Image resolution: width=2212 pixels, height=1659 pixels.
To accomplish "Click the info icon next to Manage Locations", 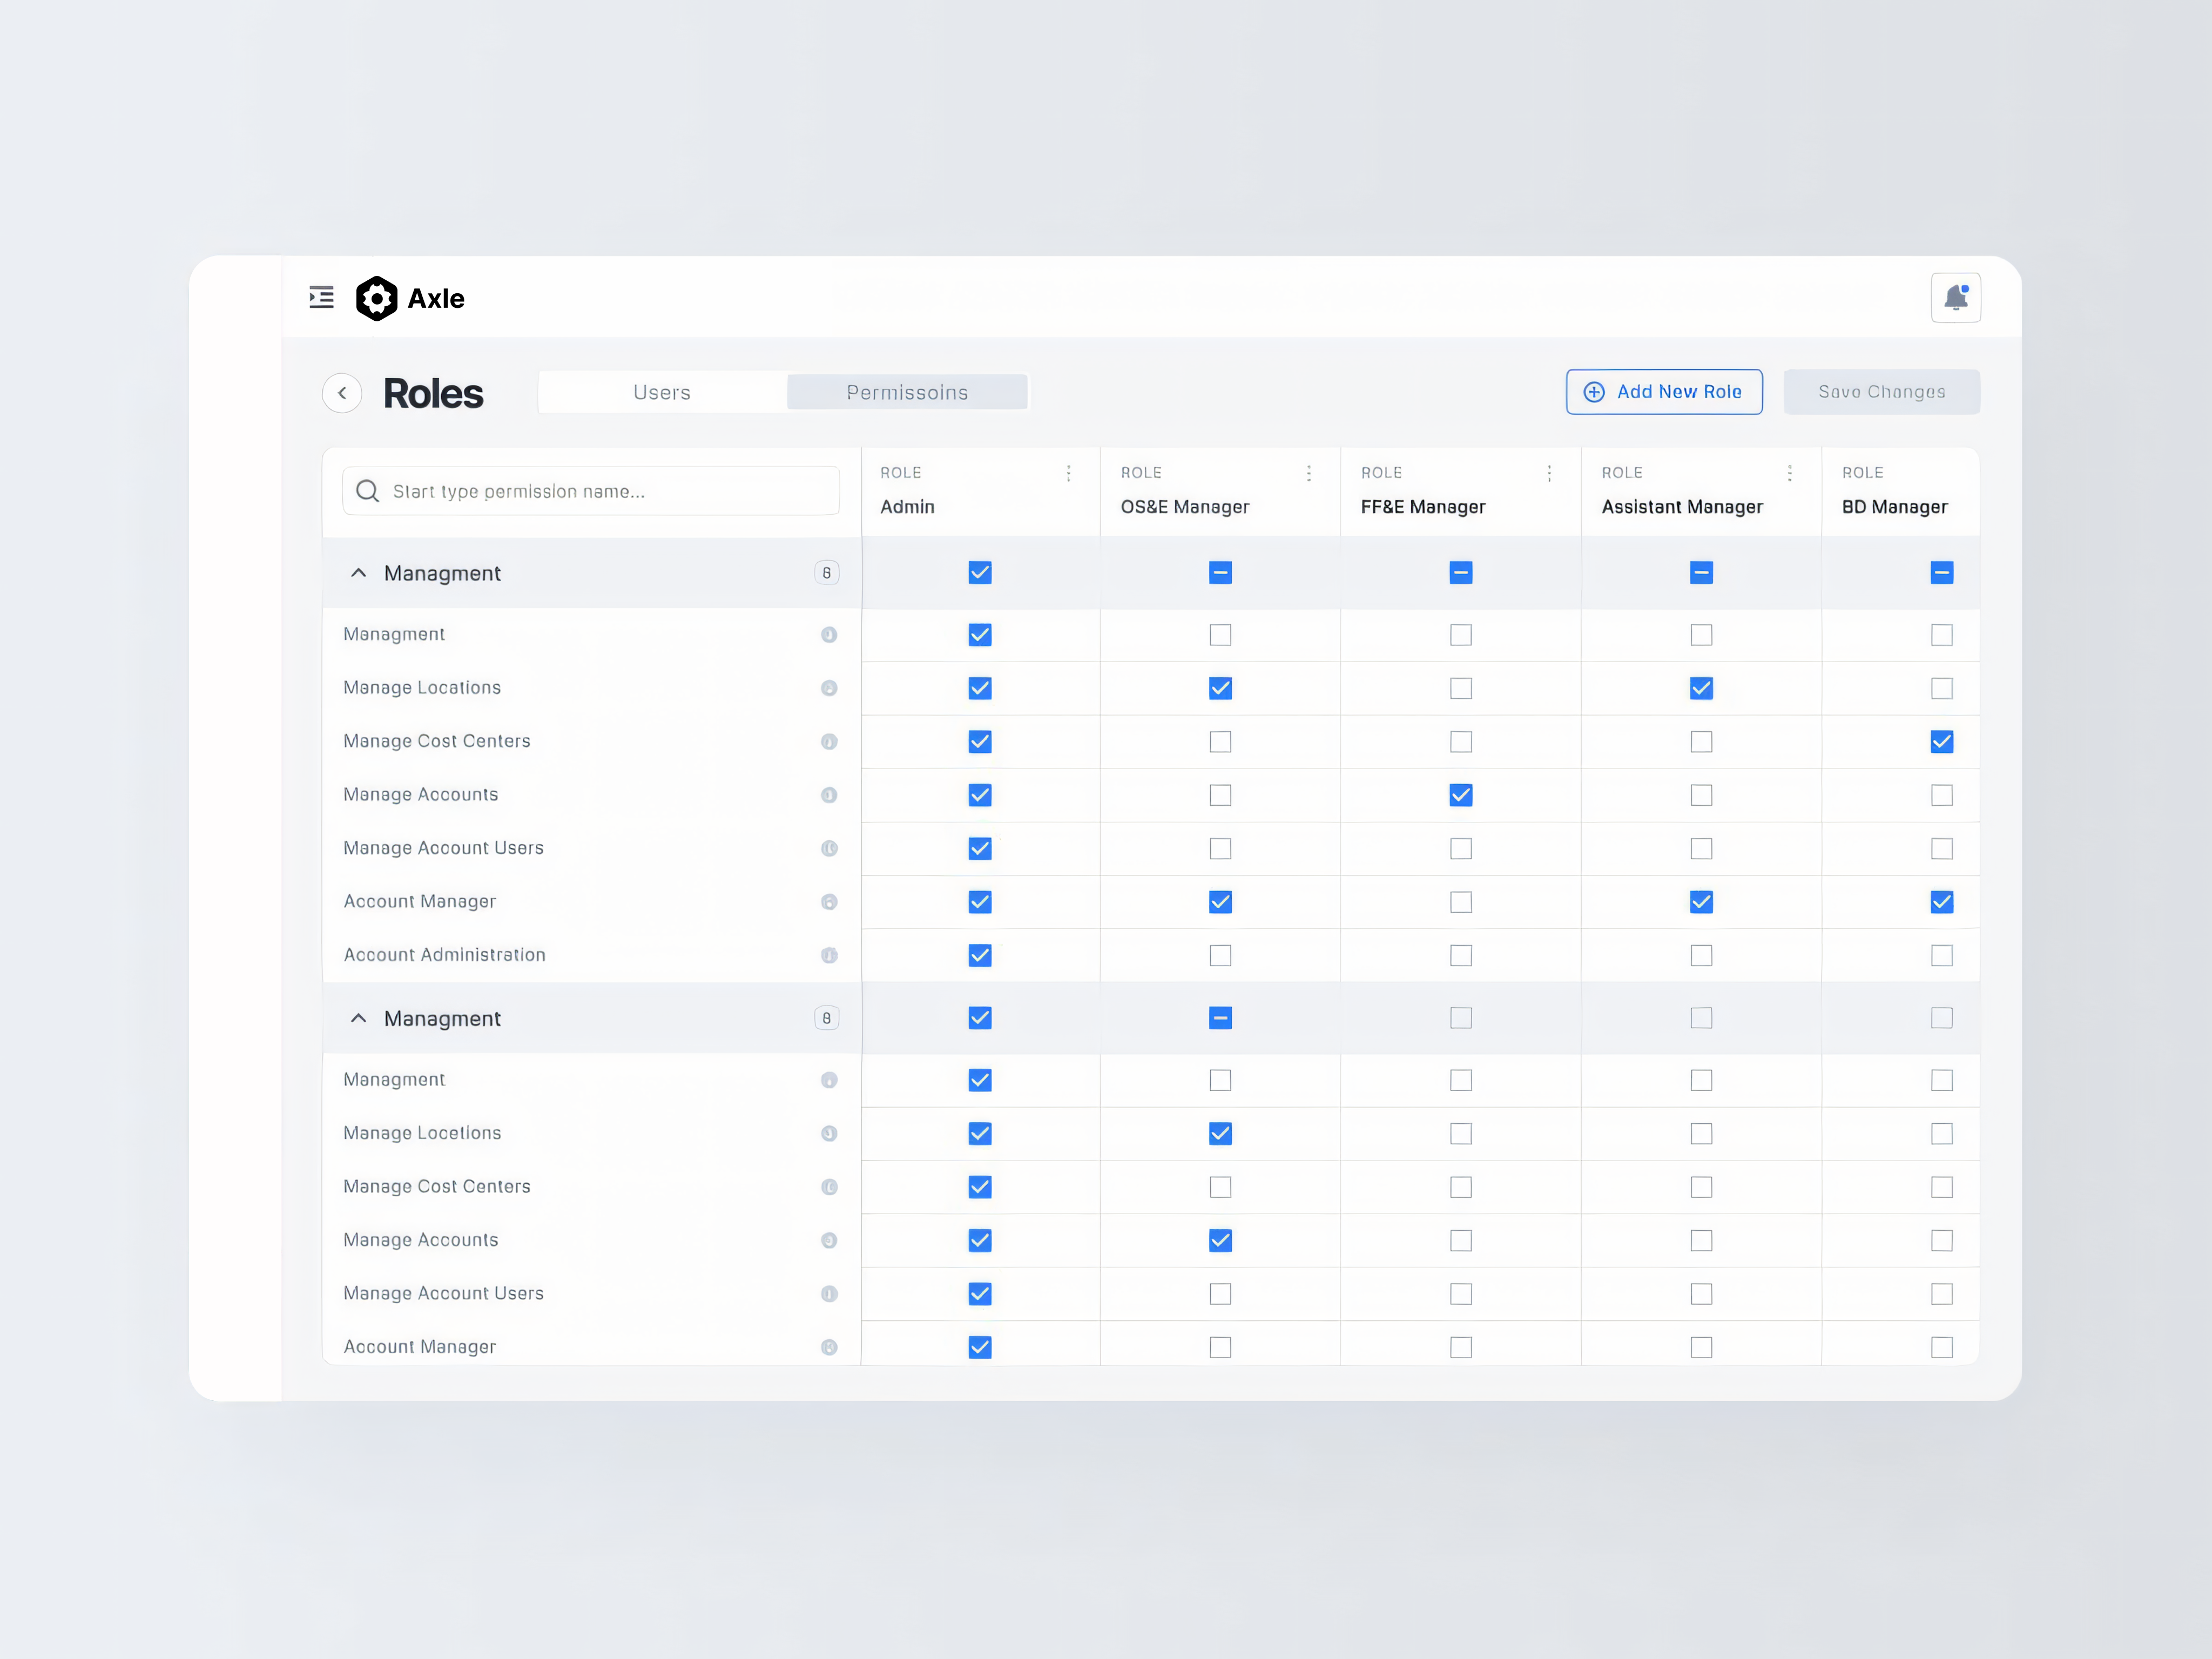I will point(828,688).
